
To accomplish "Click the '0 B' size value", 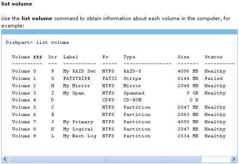I will 194,100.
